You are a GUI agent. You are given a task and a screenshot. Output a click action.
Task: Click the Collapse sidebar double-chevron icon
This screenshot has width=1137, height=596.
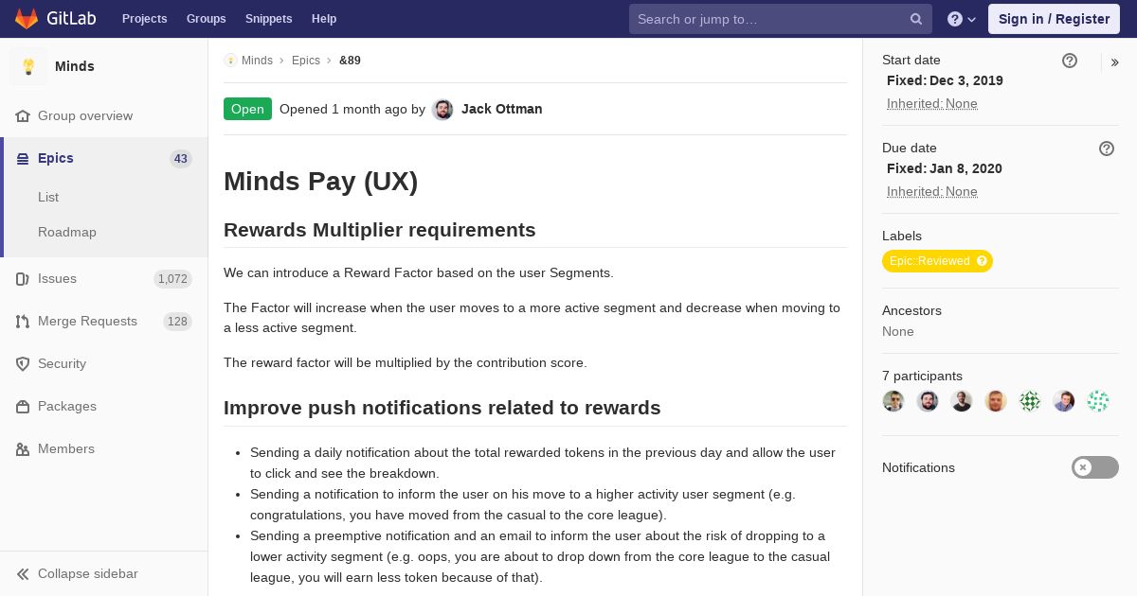(23, 574)
